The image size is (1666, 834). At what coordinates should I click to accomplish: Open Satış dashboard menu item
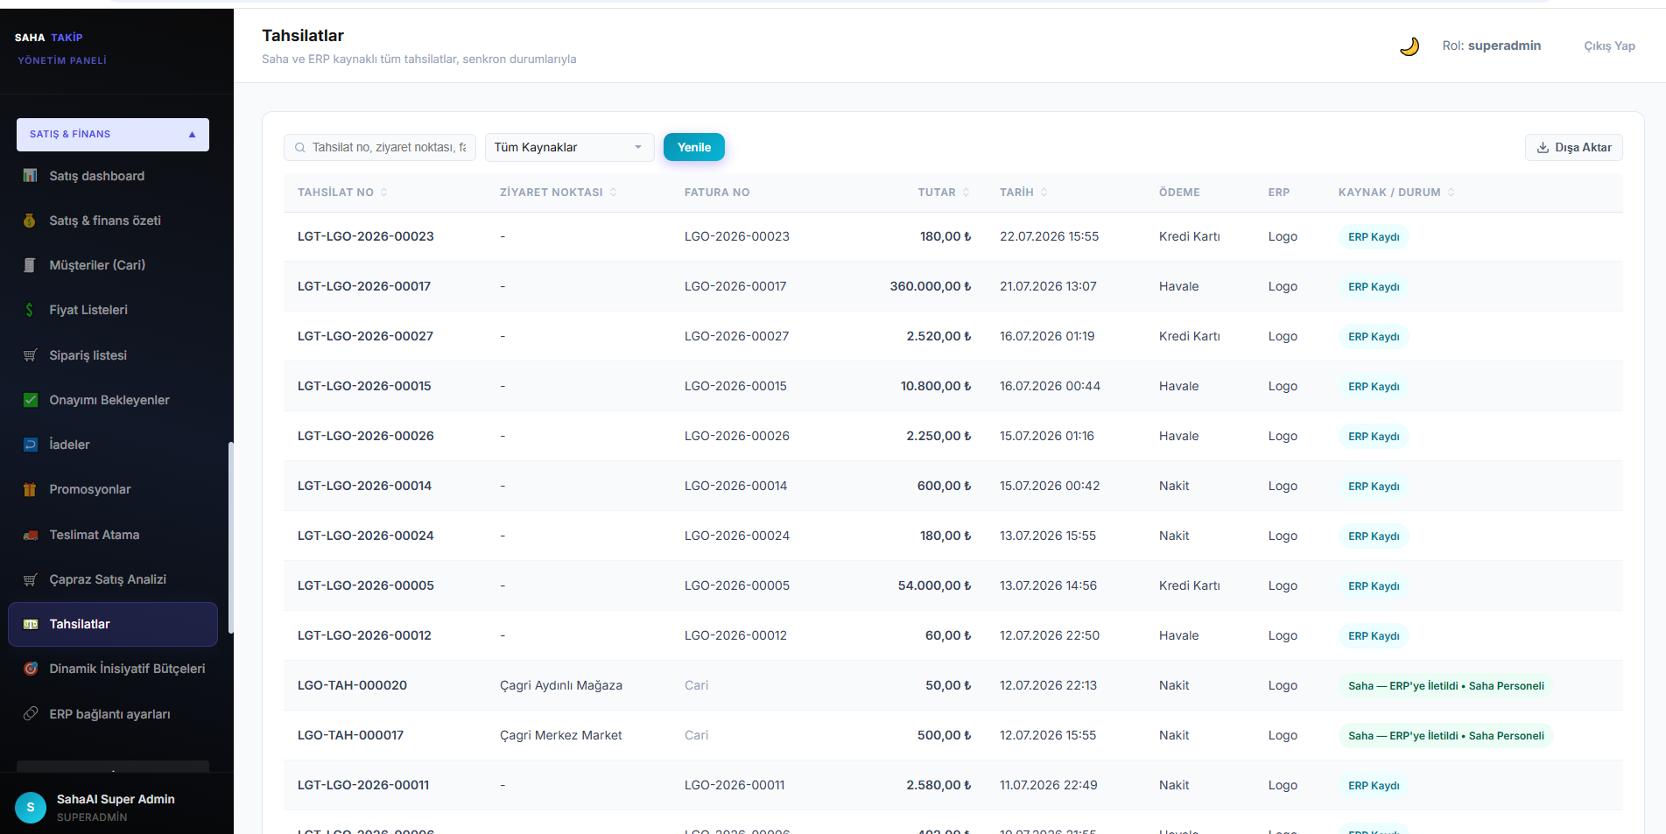113,176
